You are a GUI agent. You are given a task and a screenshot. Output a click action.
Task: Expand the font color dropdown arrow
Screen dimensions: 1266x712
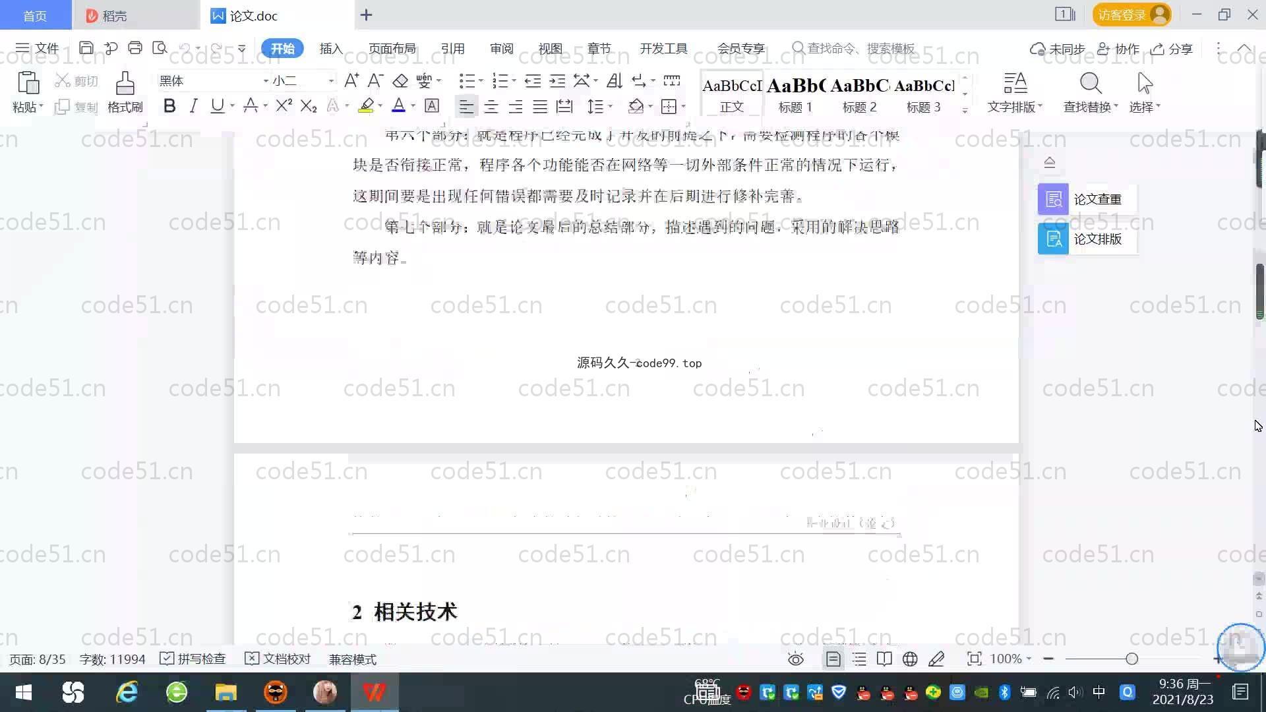[x=413, y=106]
